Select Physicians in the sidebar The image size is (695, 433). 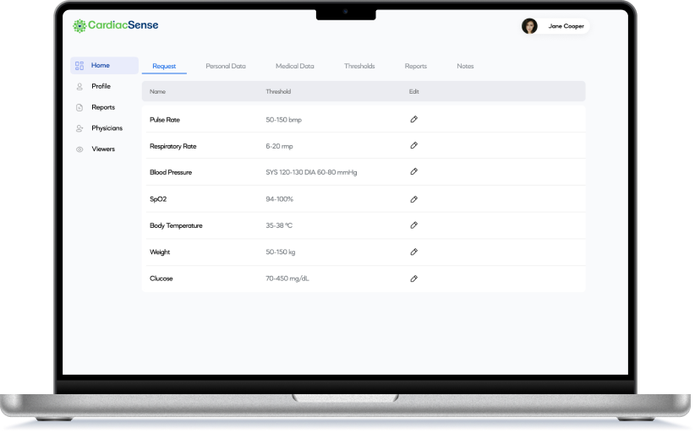pyautogui.click(x=107, y=128)
